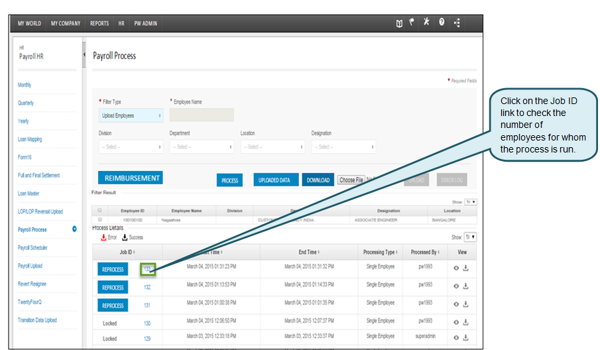The height and width of the screenshot is (350, 600).
Task: Select Payroll Scheduler in the sidebar
Action: coord(32,248)
